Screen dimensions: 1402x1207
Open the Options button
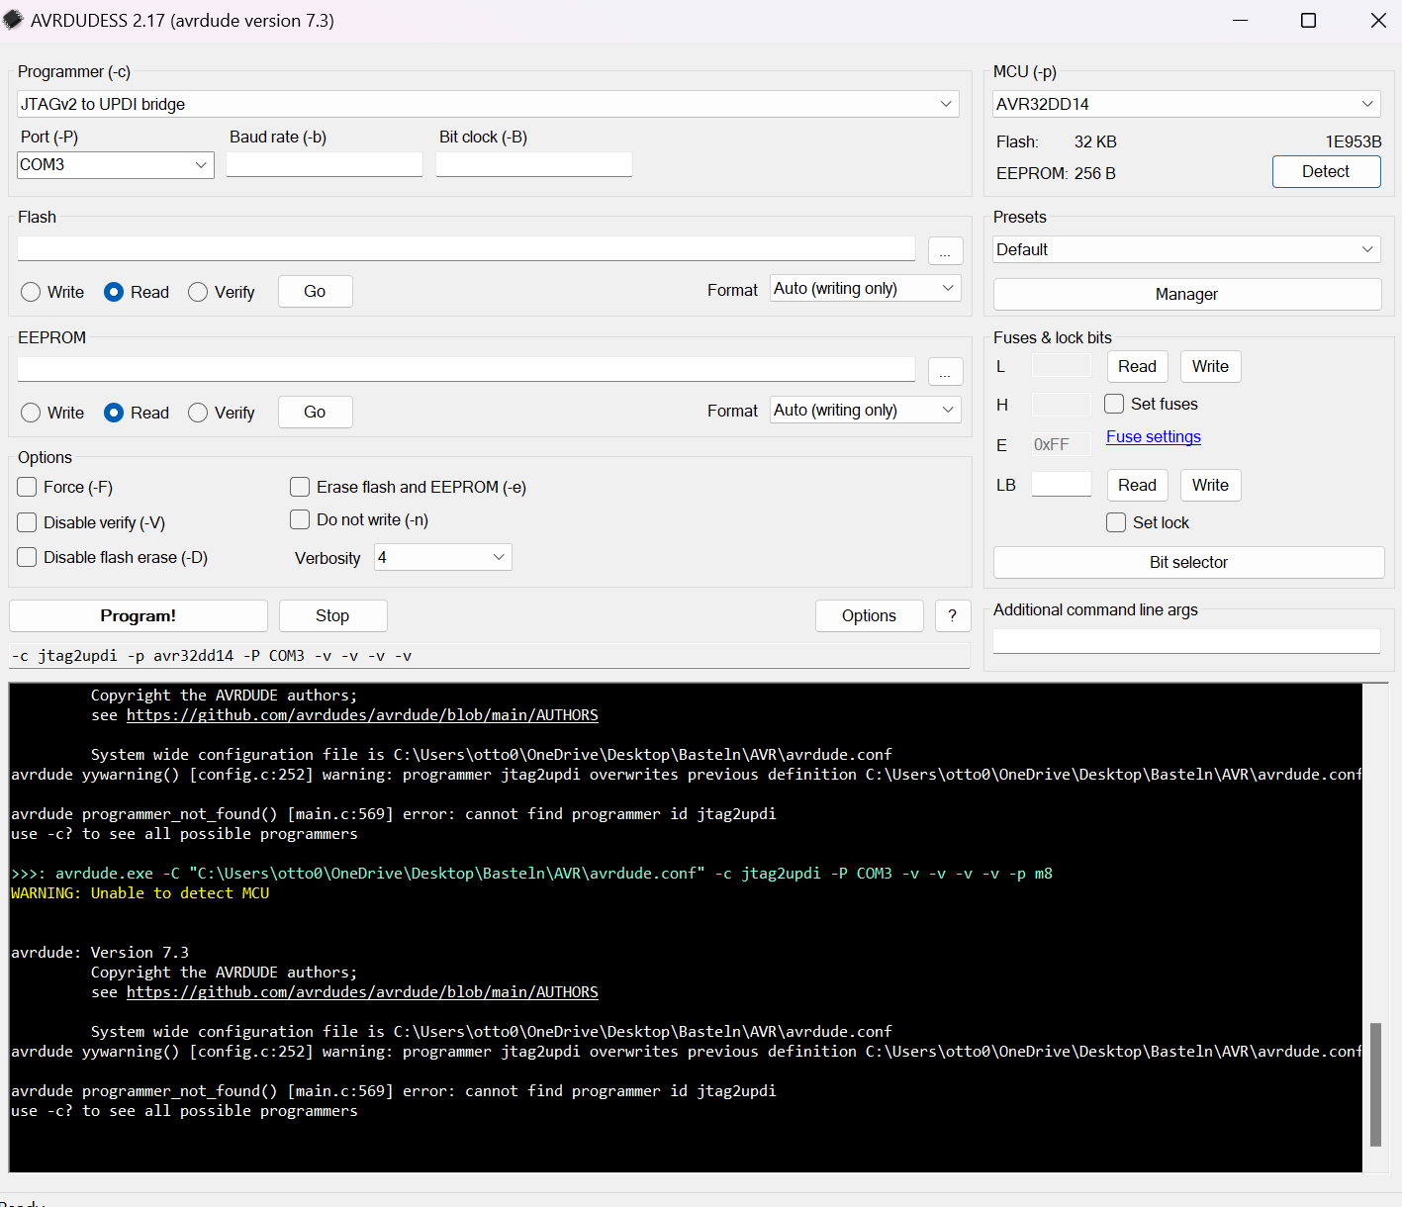pyautogui.click(x=869, y=615)
